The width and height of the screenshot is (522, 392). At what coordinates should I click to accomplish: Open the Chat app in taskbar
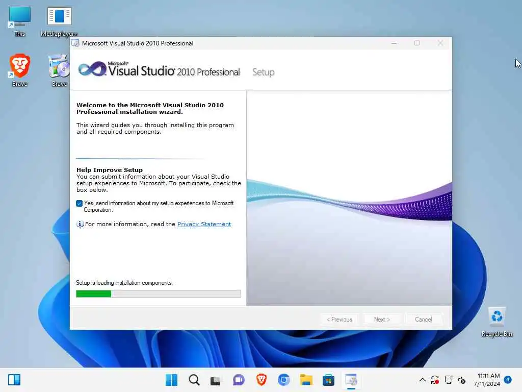pyautogui.click(x=239, y=380)
